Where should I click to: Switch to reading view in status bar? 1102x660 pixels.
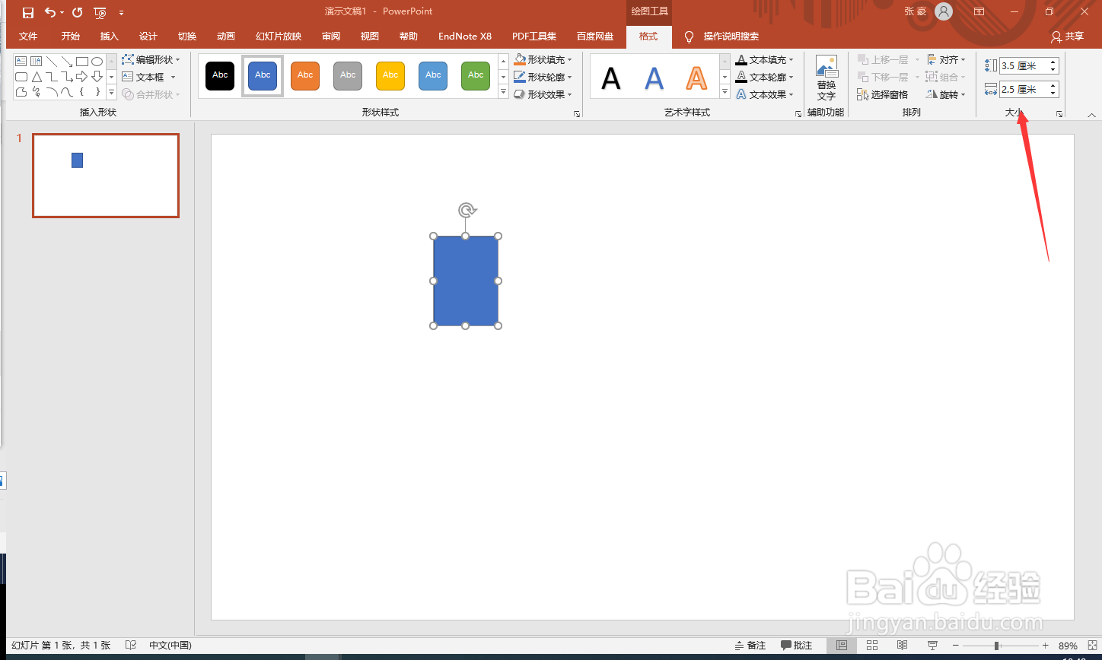902,646
